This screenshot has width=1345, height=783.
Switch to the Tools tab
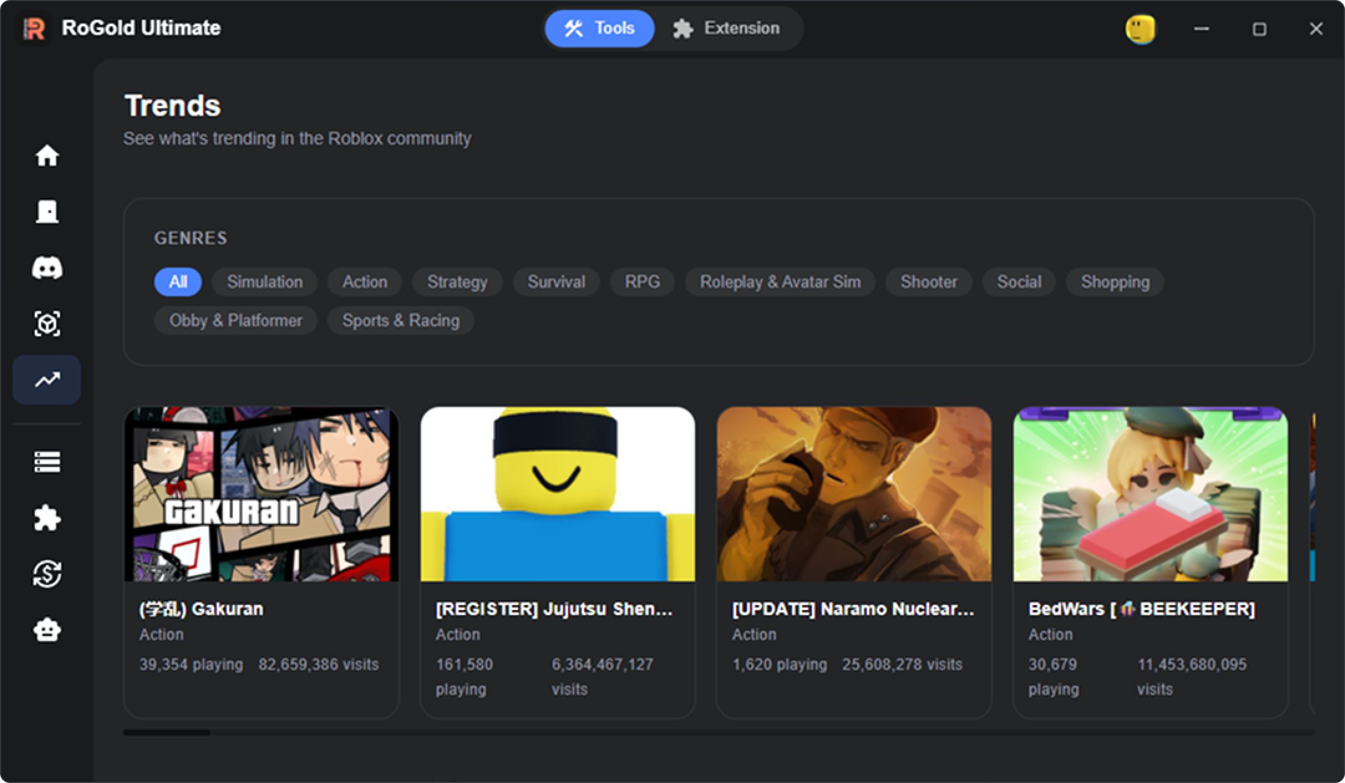pyautogui.click(x=600, y=29)
